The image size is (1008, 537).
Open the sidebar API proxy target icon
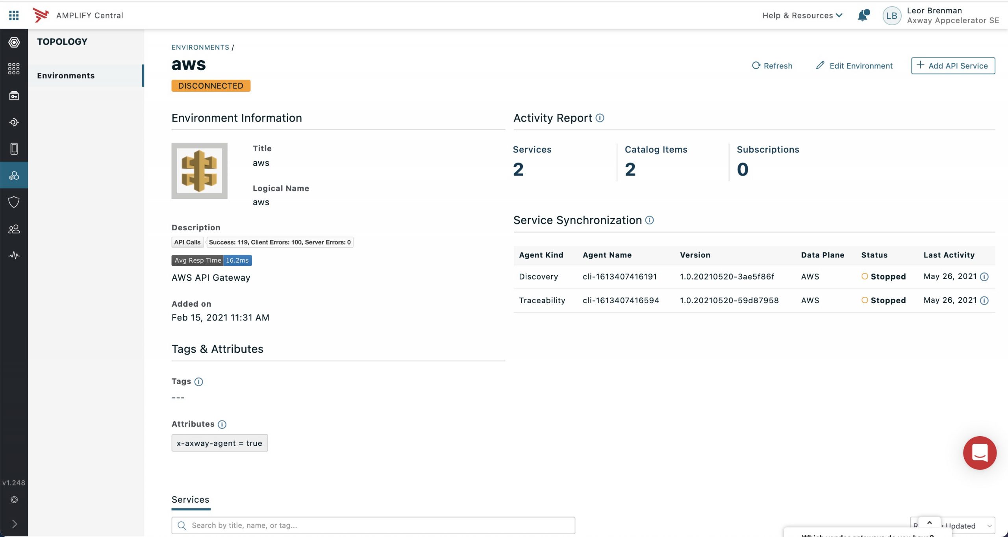tap(14, 122)
